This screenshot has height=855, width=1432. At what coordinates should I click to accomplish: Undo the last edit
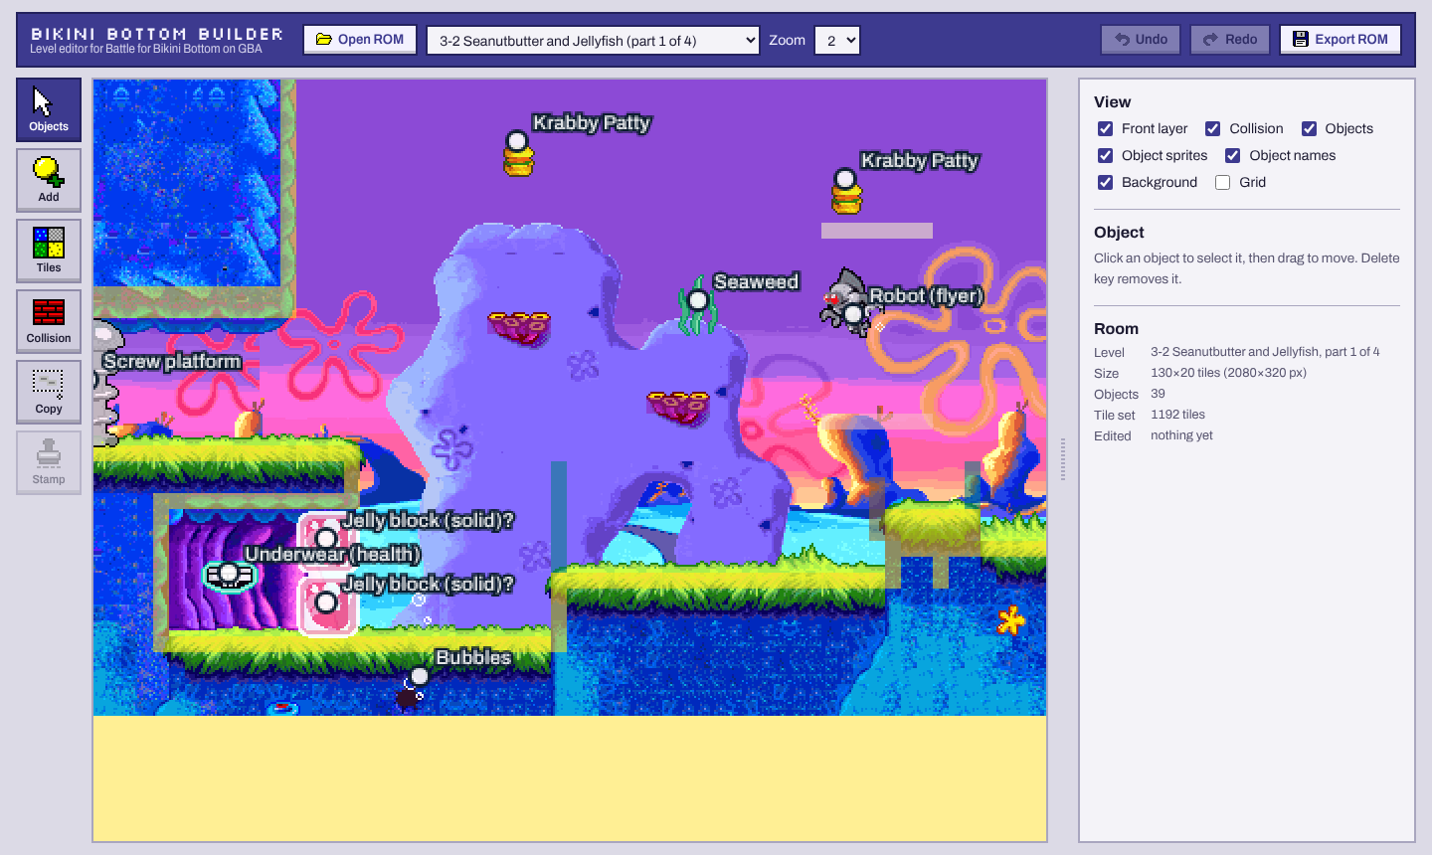pos(1141,40)
